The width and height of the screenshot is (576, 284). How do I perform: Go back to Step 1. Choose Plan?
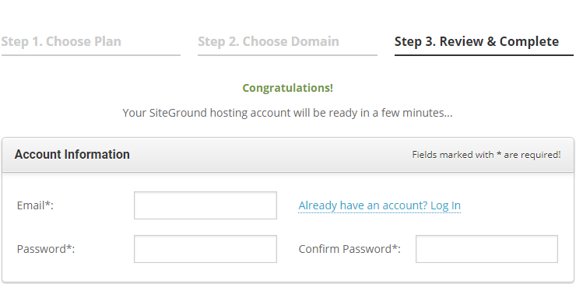click(x=61, y=41)
